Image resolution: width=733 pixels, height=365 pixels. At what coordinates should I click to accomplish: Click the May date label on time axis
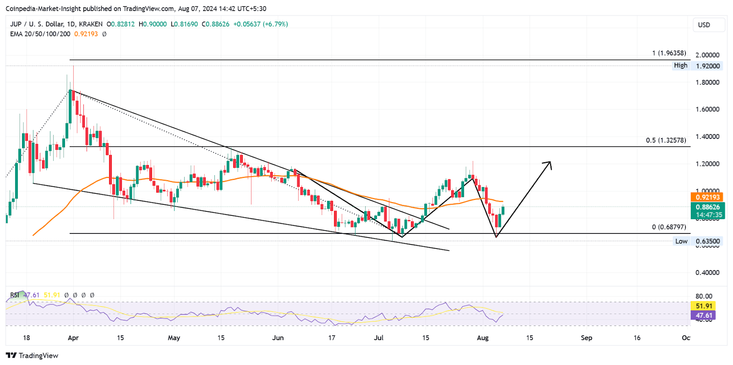pos(174,338)
